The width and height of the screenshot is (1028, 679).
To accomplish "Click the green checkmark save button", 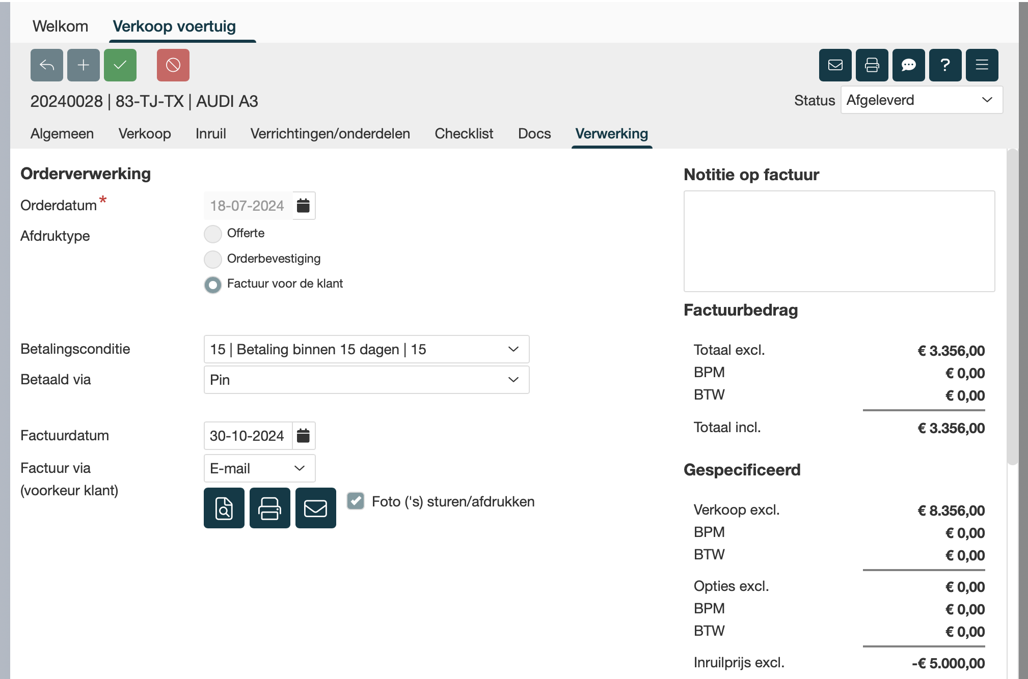I will point(120,65).
